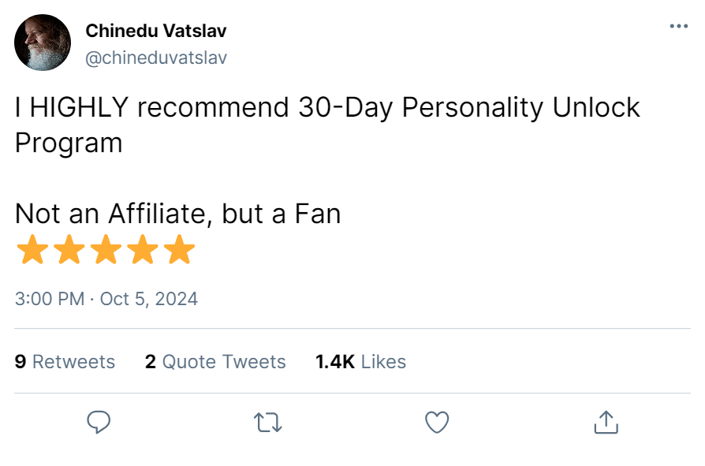Click the "Not an Affiliate, but a Fan" line
This screenshot has width=705, height=466.
pos(178,214)
